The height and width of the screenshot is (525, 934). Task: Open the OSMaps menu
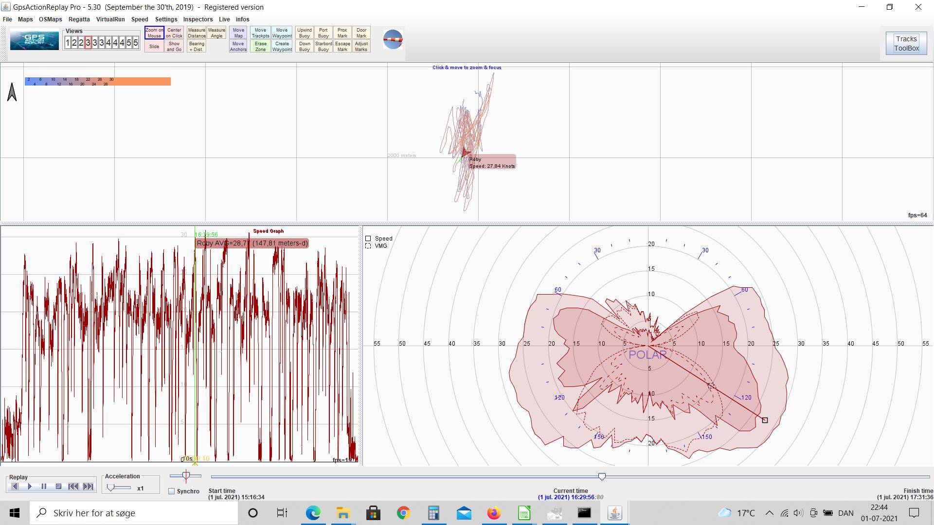tap(50, 19)
